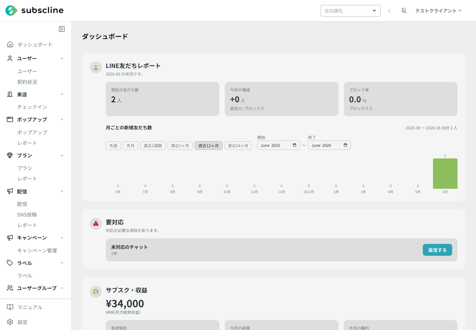The image size is (476, 330).
Task: Click the 設定 gear icon
Action: coord(10,322)
